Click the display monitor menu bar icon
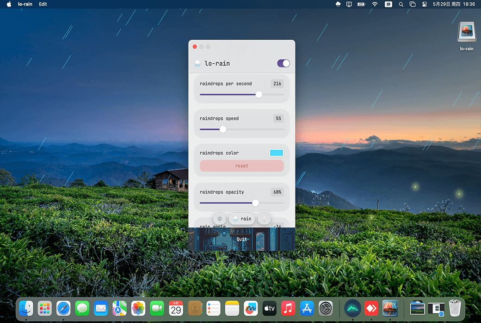The image size is (481, 323). click(x=349, y=4)
